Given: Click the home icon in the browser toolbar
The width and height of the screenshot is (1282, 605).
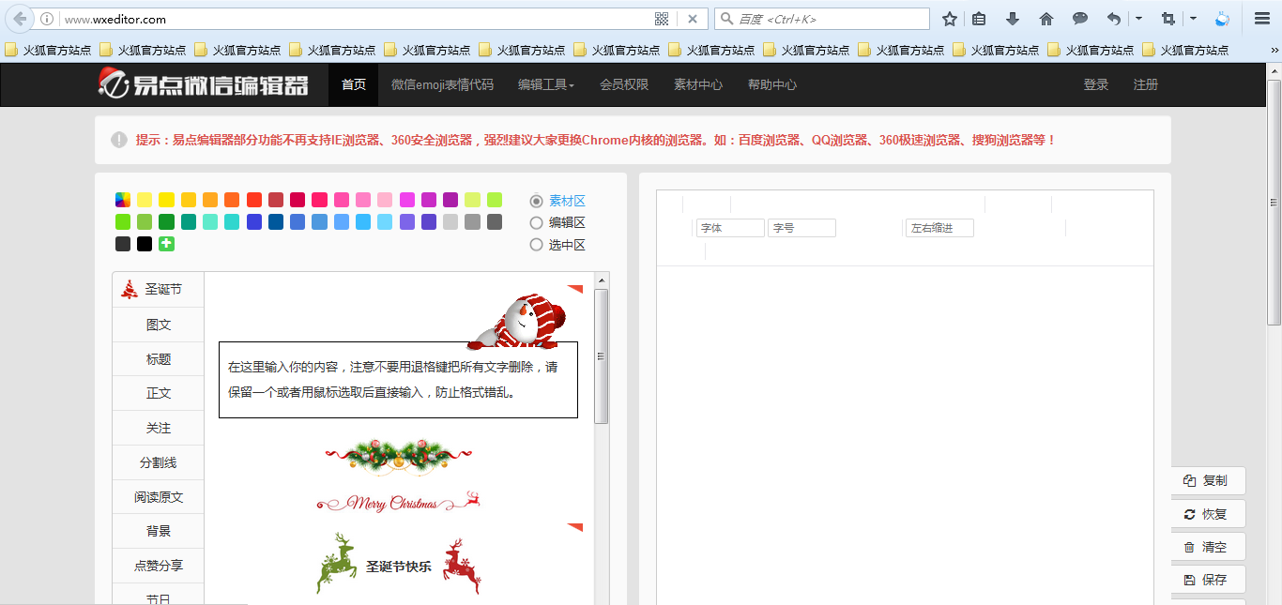Looking at the screenshot, I should coord(1046,19).
